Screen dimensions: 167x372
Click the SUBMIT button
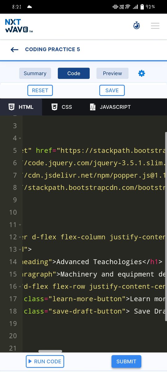(x=126, y=361)
